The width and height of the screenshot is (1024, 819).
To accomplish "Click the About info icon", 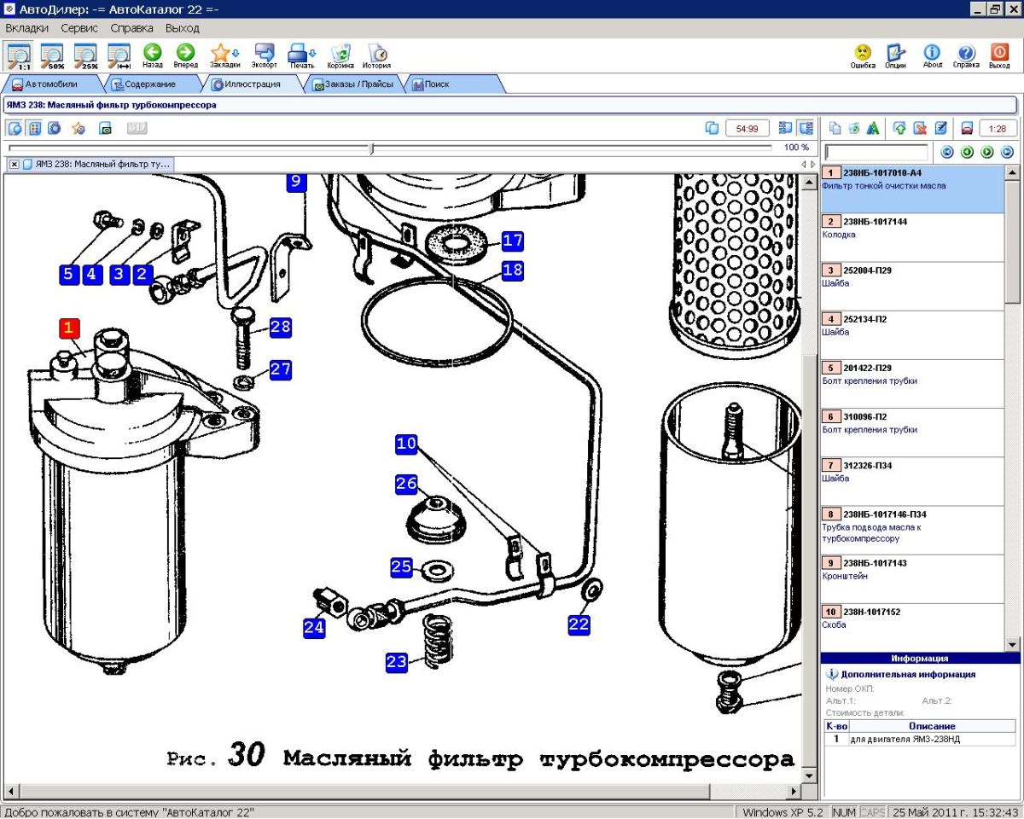I will tap(933, 55).
